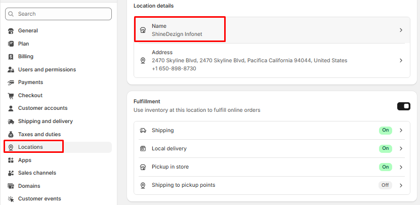Image resolution: width=420 pixels, height=205 pixels.
Task: Click the settings Search field
Action: point(58,14)
